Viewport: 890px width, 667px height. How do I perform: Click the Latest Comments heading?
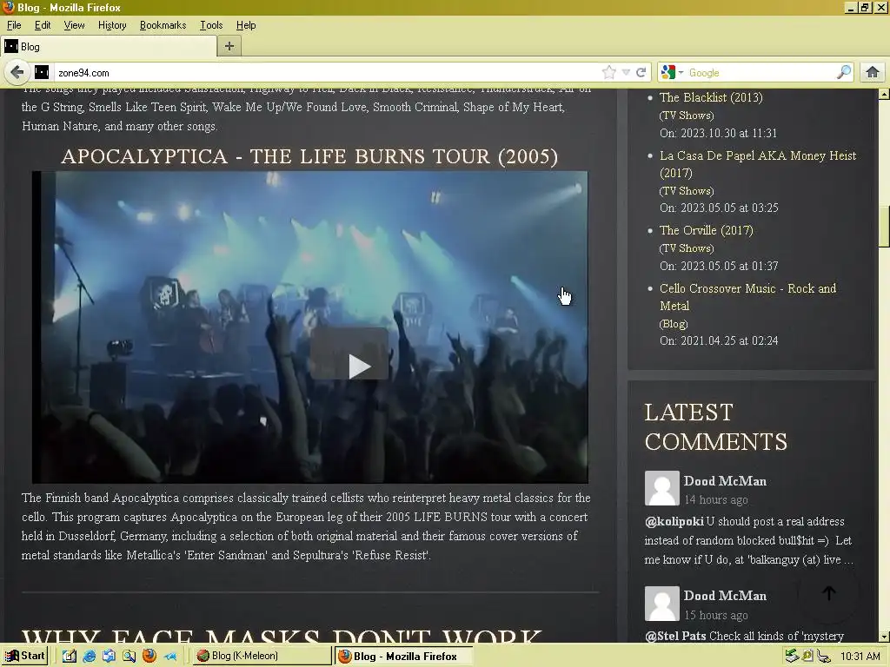click(x=716, y=427)
